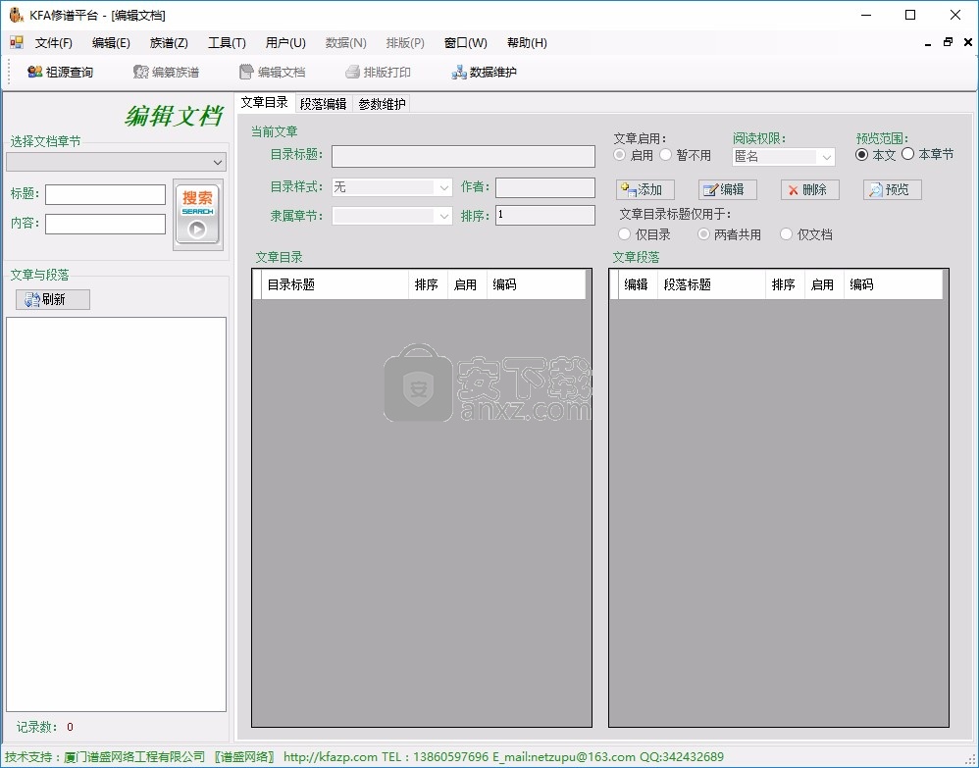Click the 目录标题 input field

coord(463,156)
